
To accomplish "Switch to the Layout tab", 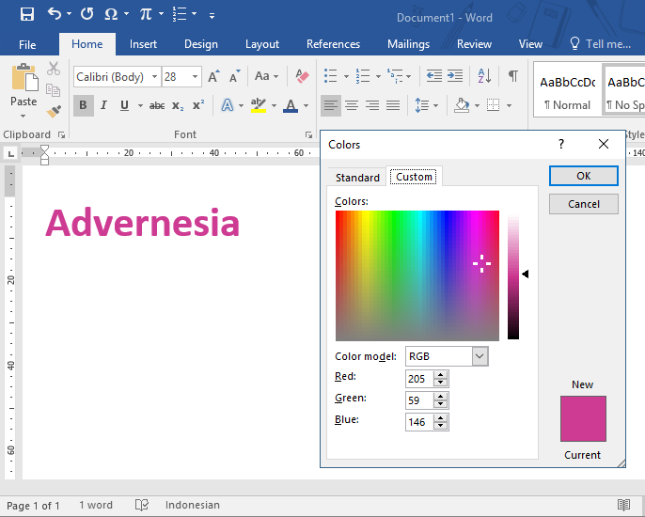I will 262,44.
